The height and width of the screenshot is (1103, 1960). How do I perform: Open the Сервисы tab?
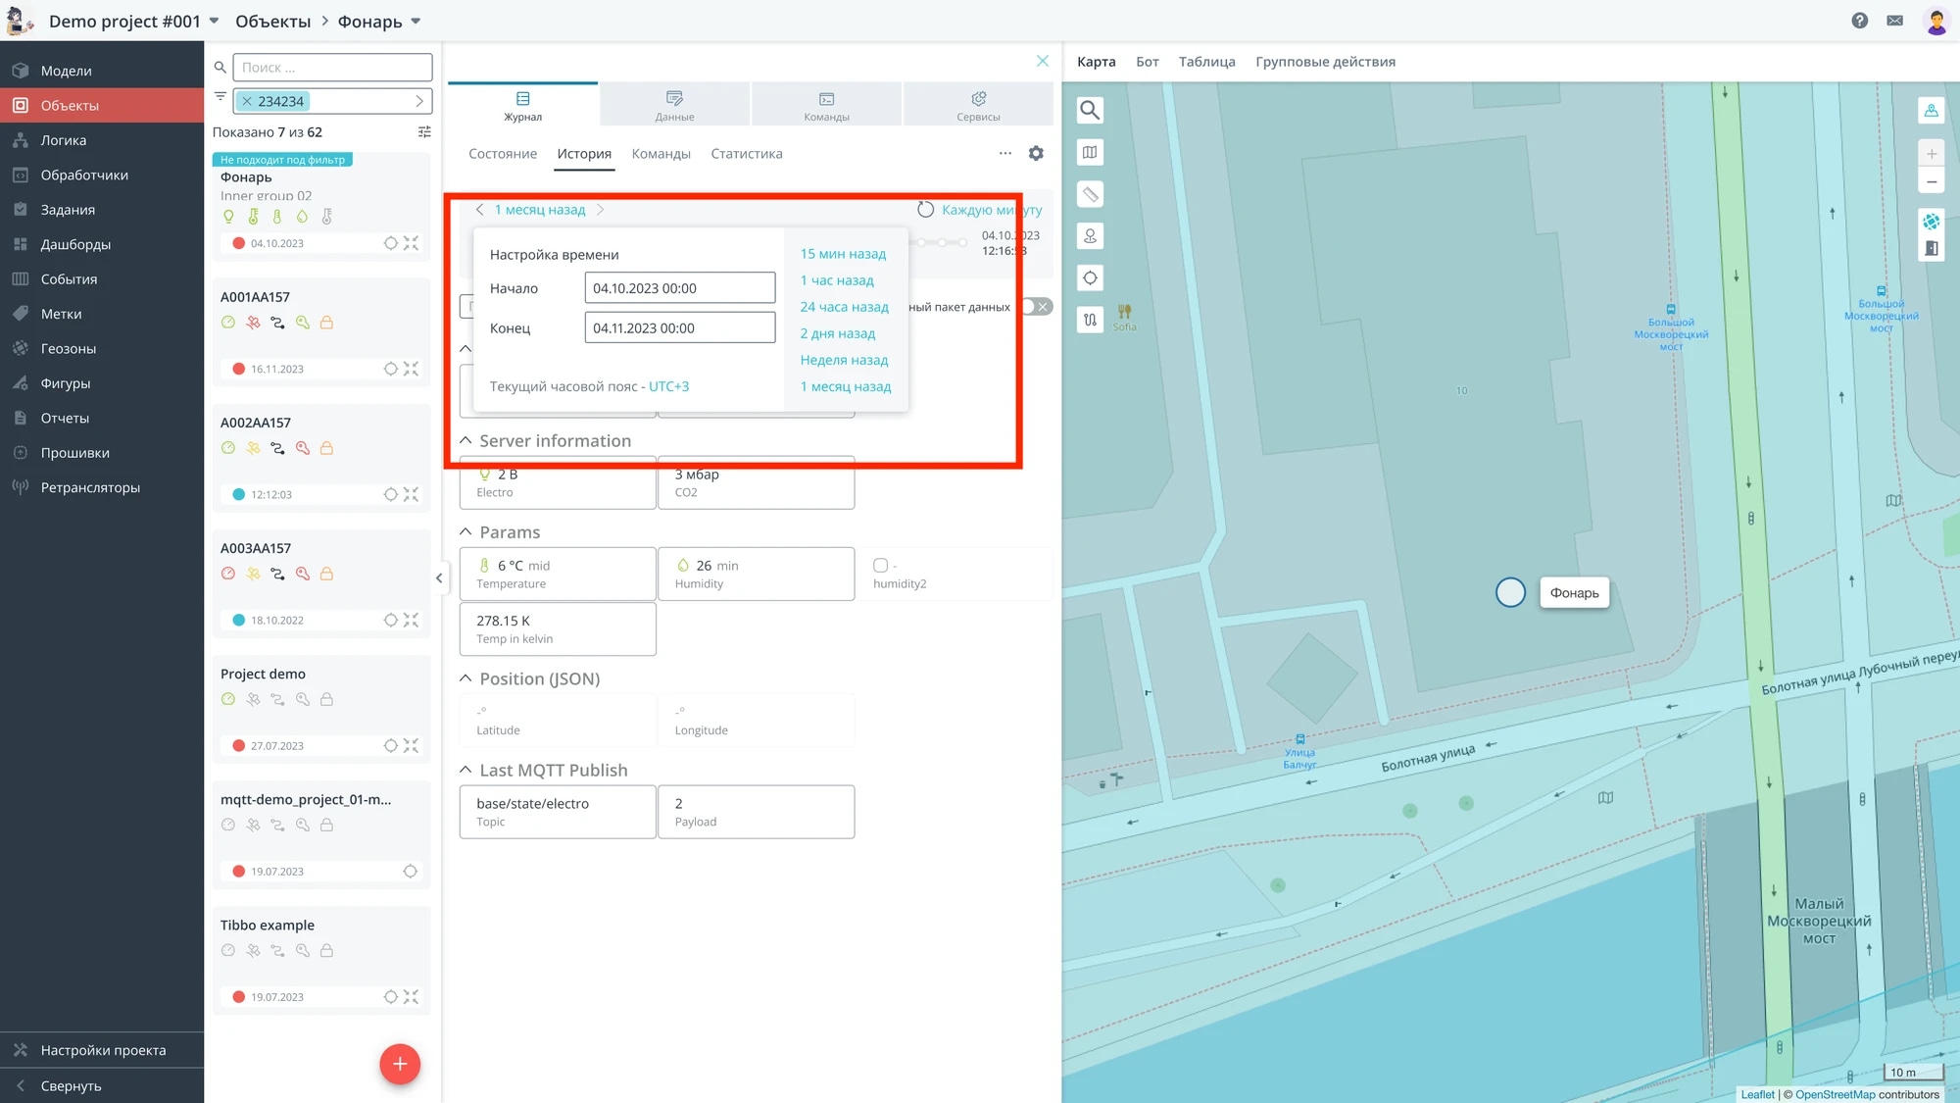978,105
